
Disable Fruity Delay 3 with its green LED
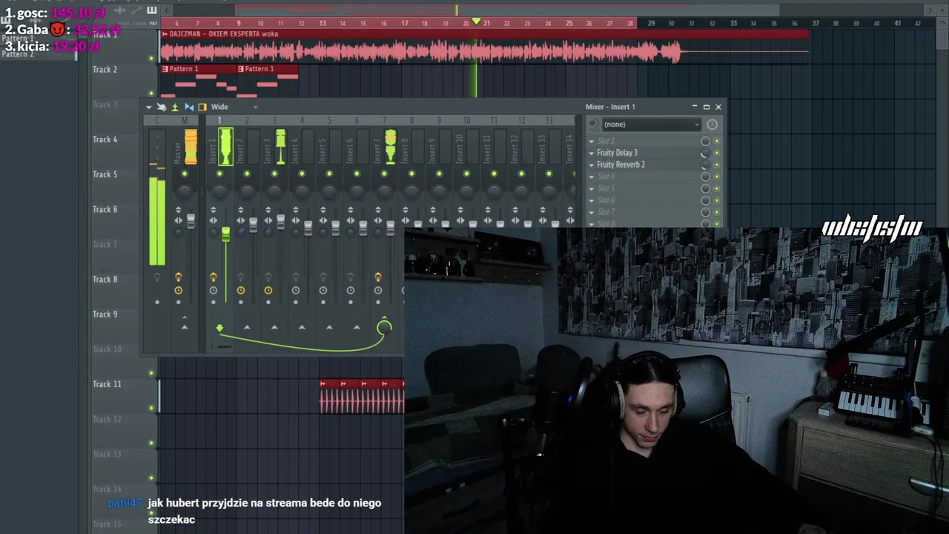[717, 153]
